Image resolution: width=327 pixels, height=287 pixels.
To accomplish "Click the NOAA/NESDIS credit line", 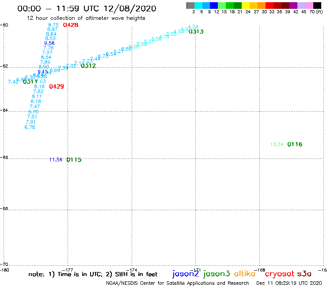I will [x=178, y=283].
